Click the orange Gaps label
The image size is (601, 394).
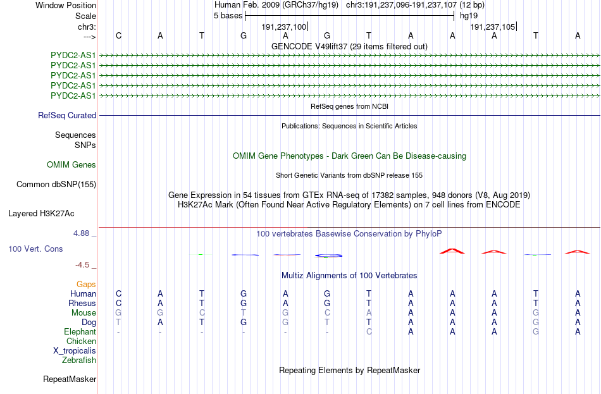coord(86,285)
